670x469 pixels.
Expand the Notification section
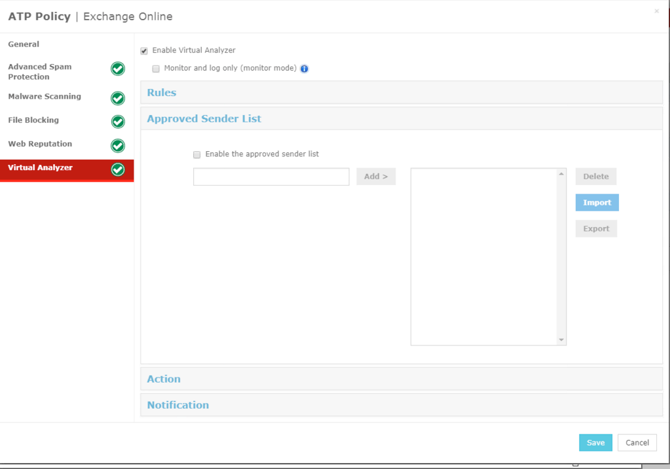tap(401, 405)
